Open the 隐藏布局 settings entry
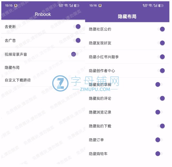This screenshot has width=172, height=167. click(43, 68)
